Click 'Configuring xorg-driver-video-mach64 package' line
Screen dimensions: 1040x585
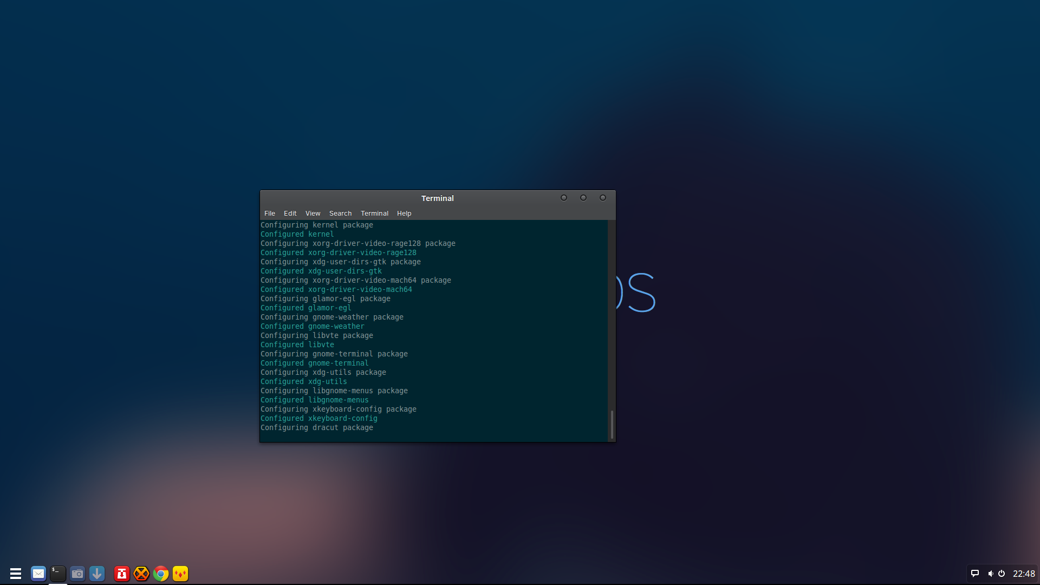click(x=356, y=280)
